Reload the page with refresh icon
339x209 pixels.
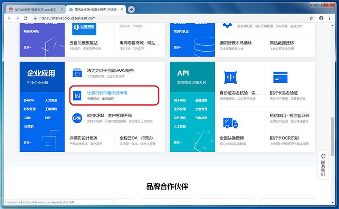25,18
